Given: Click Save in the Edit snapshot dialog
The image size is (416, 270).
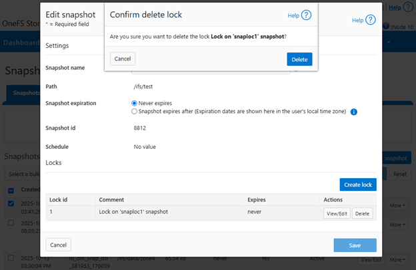Looking at the screenshot, I should click(x=355, y=245).
